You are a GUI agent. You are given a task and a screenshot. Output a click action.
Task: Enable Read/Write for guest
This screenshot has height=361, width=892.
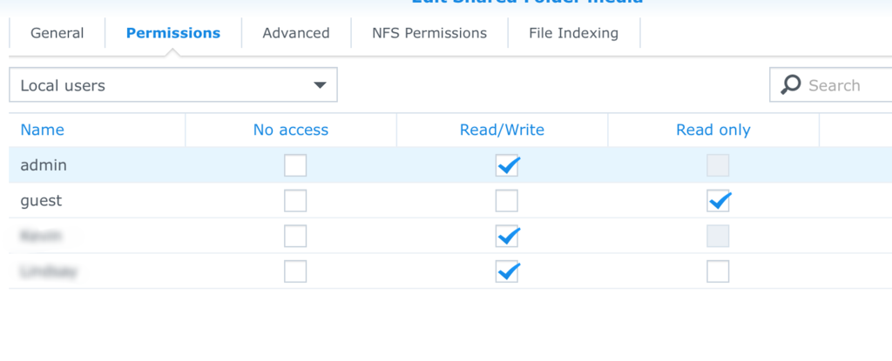506,201
